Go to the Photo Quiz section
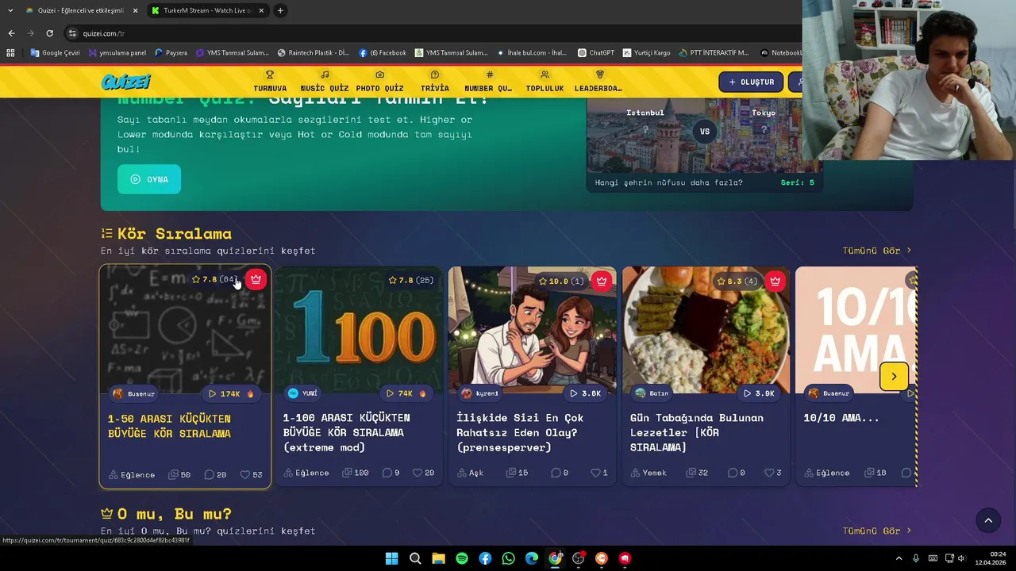 click(379, 82)
